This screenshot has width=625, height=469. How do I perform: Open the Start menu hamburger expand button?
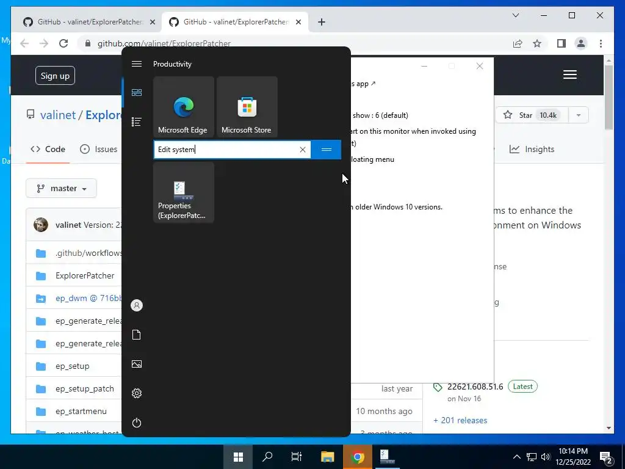click(137, 64)
